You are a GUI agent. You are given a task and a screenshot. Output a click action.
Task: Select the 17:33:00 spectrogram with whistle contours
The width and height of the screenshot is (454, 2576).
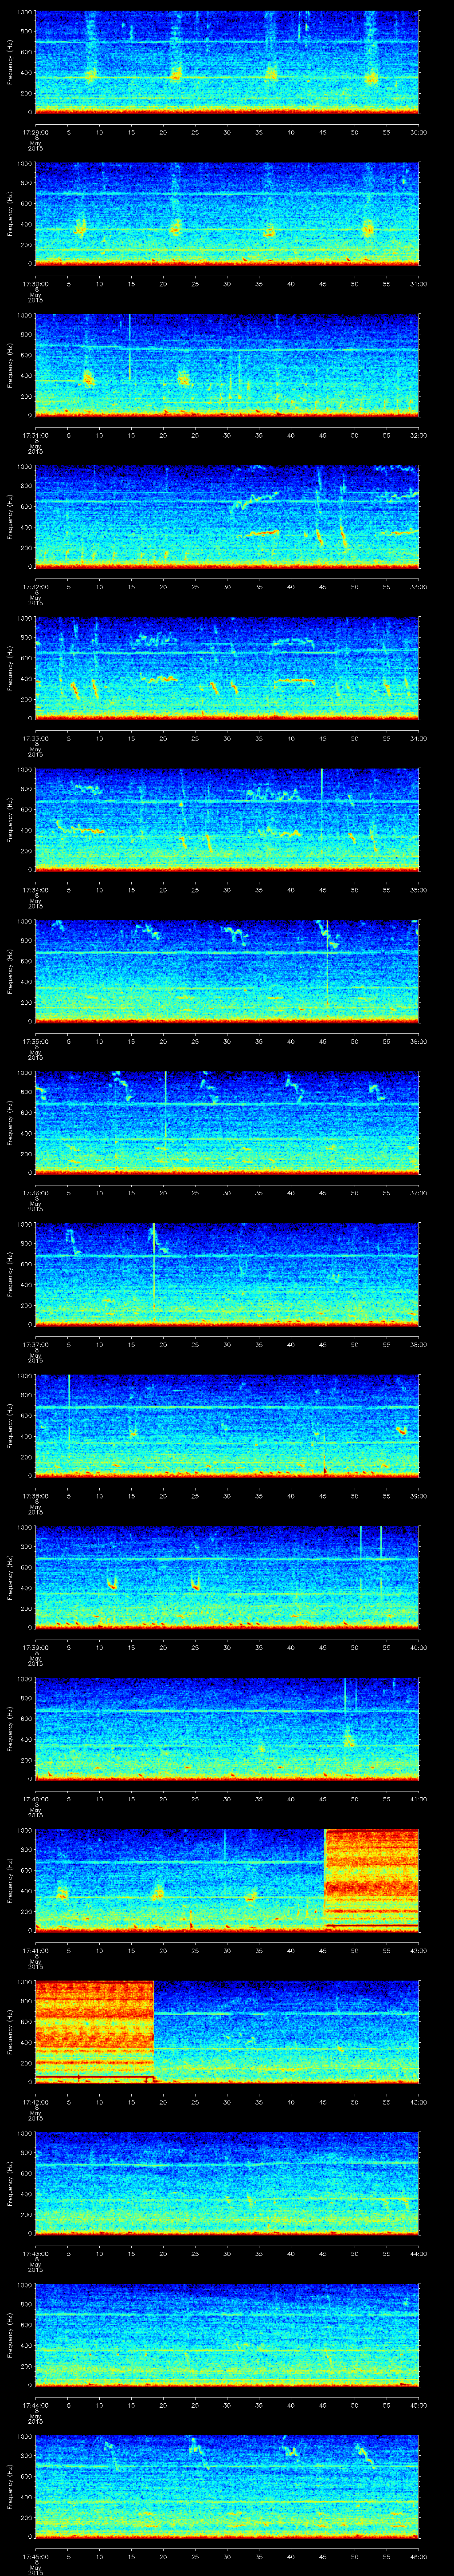tap(227, 668)
